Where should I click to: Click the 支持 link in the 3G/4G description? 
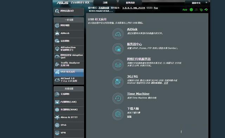(x=166, y=83)
